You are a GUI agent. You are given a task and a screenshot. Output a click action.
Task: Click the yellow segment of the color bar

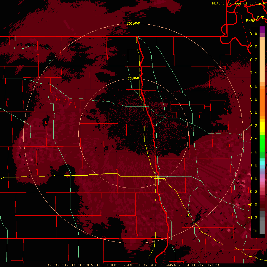tap(262, 127)
